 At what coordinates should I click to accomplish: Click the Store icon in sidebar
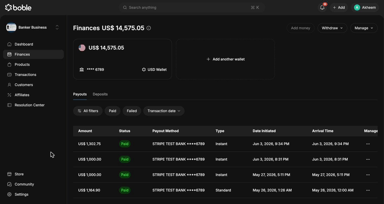(9, 174)
